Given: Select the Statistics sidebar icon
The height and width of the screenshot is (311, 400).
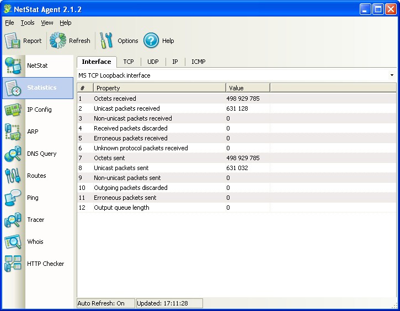Looking at the screenshot, I should (x=13, y=88).
